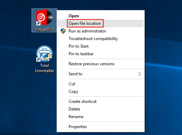Click Open file location menu entry
Screen dimensions: 182x135
[101, 23]
